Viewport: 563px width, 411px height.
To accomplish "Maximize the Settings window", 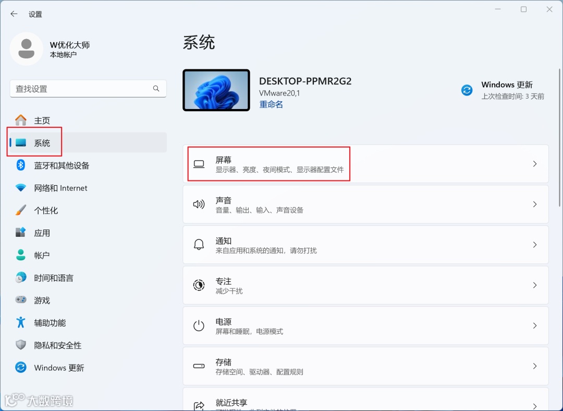I will [523, 9].
